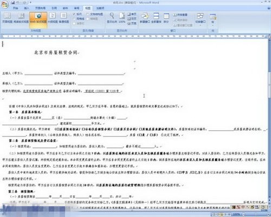Open the Page Layout ribbon tab

click(x=40, y=8)
